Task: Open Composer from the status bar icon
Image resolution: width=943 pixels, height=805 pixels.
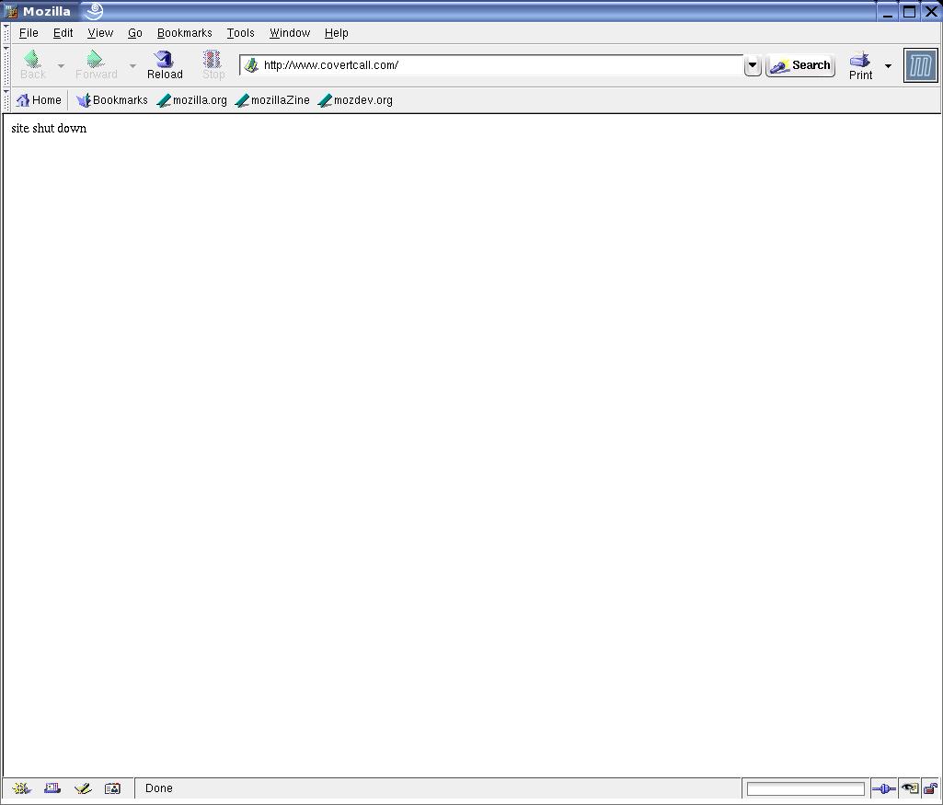Action: 83,788
